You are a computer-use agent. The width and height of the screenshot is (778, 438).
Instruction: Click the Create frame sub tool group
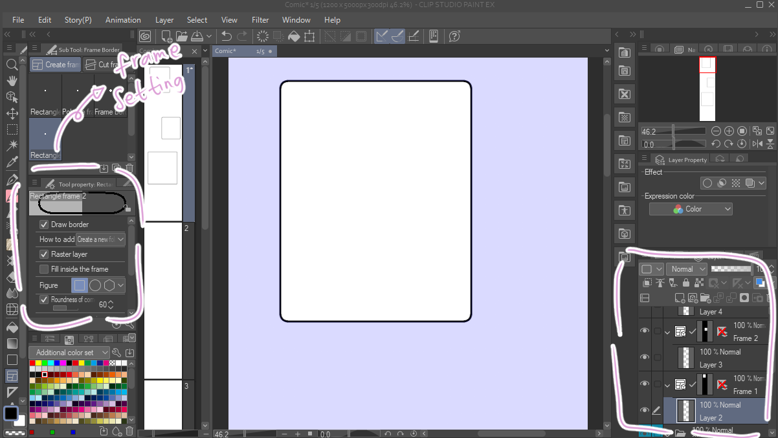click(54, 65)
